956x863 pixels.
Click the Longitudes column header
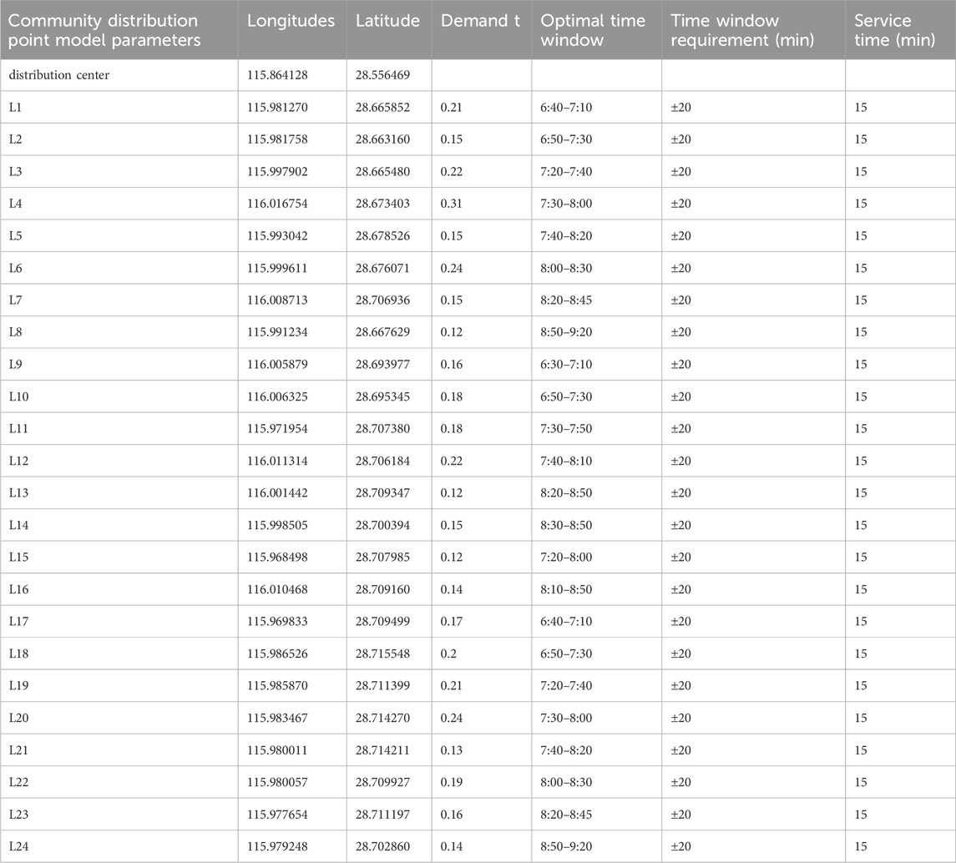[x=291, y=21]
